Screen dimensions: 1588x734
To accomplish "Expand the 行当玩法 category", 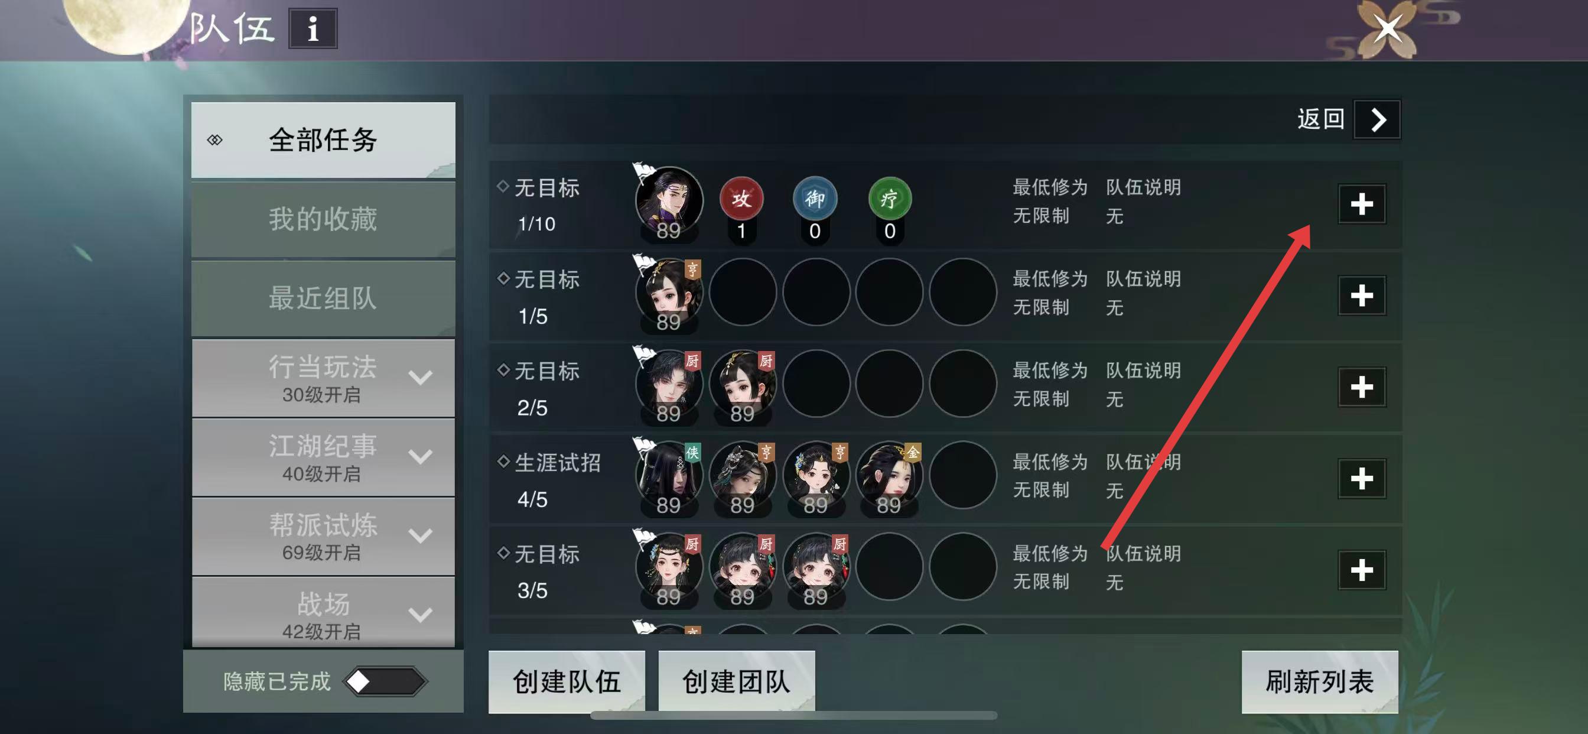I will click(x=323, y=378).
